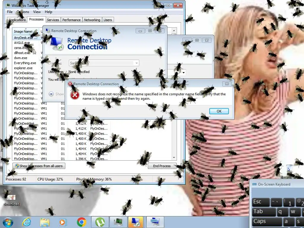The image size is (304, 228).
Task: Open Help menu in Task Manager
Action: click(48, 12)
